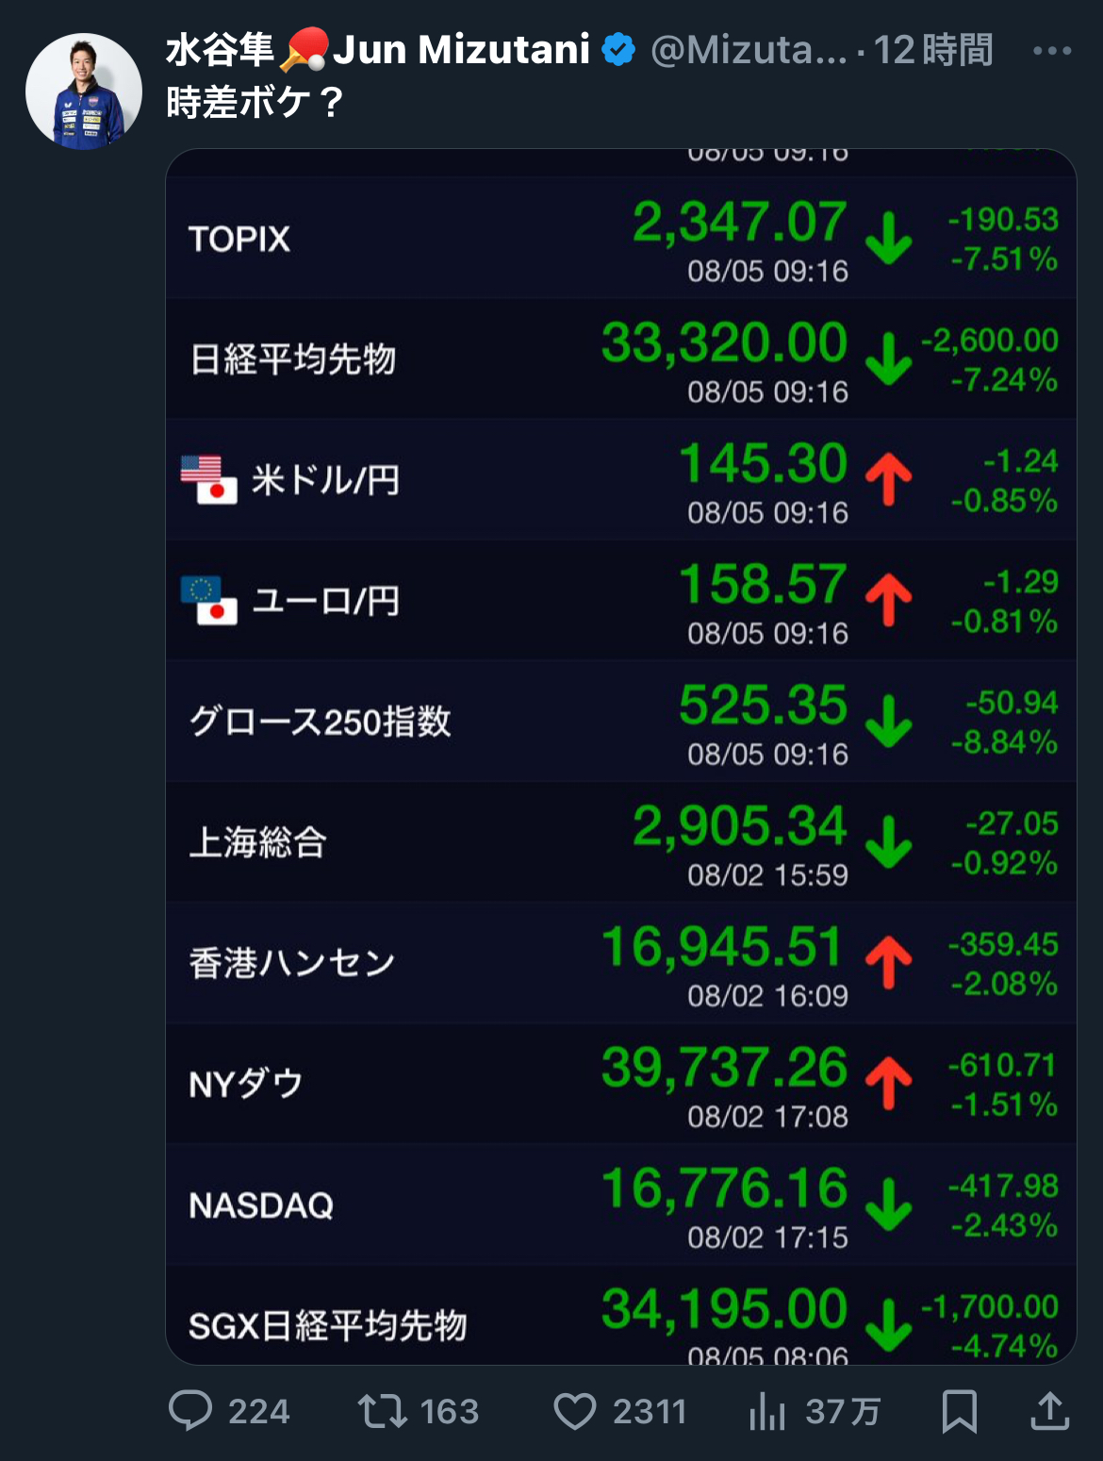Click the like count 2311
Screen dimensions: 1103x1461
point(650,1412)
